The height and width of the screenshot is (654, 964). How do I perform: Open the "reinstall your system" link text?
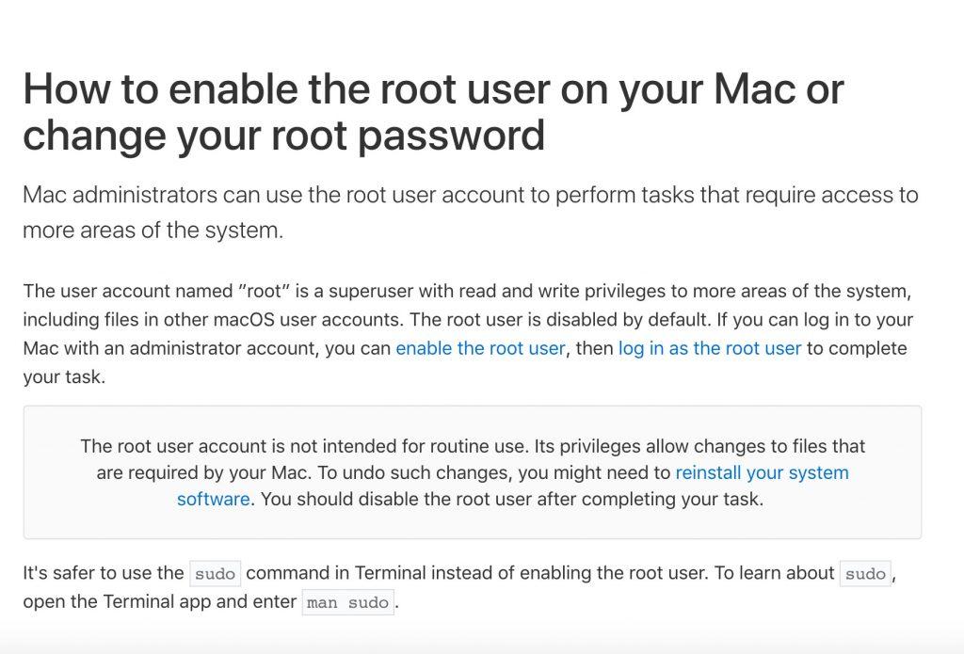point(762,472)
